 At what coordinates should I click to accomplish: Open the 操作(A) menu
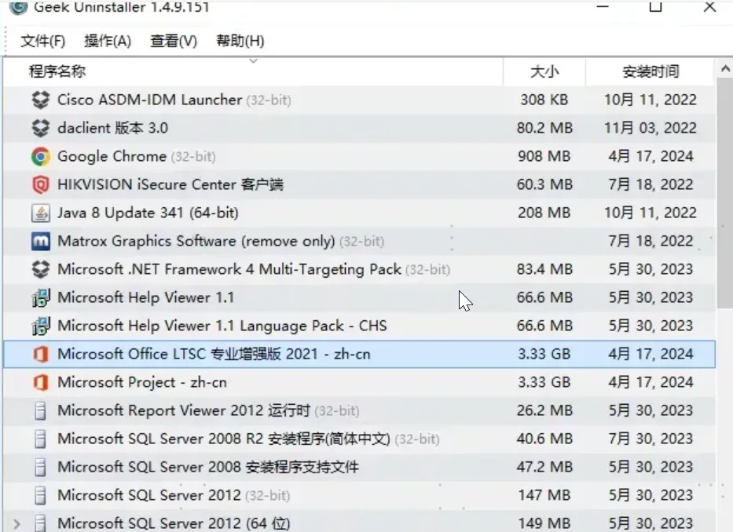point(108,41)
